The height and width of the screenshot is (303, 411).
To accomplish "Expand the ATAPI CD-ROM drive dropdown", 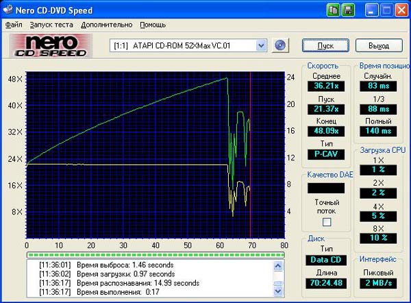I will (260, 45).
